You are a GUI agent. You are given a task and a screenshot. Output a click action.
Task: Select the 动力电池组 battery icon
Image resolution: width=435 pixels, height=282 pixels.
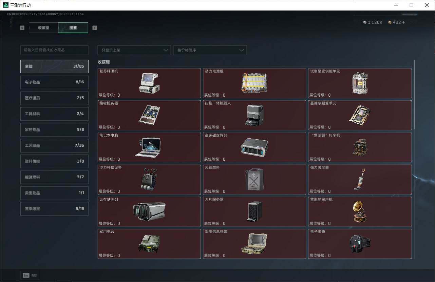point(254,83)
